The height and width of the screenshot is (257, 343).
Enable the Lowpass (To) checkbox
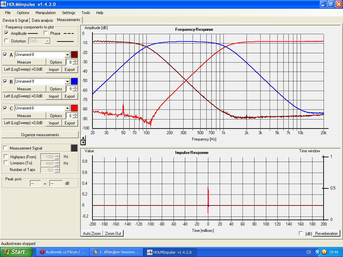pyautogui.click(x=6, y=163)
